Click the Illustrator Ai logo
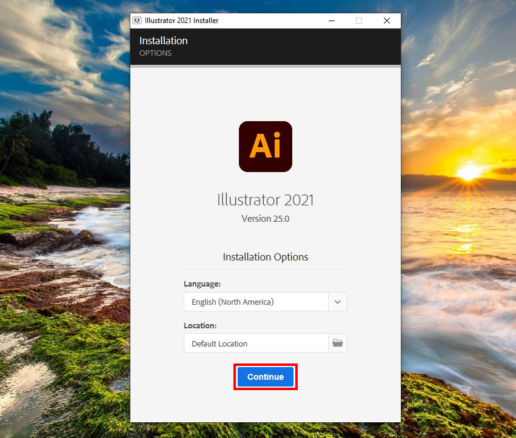Image resolution: width=516 pixels, height=438 pixels. (265, 146)
